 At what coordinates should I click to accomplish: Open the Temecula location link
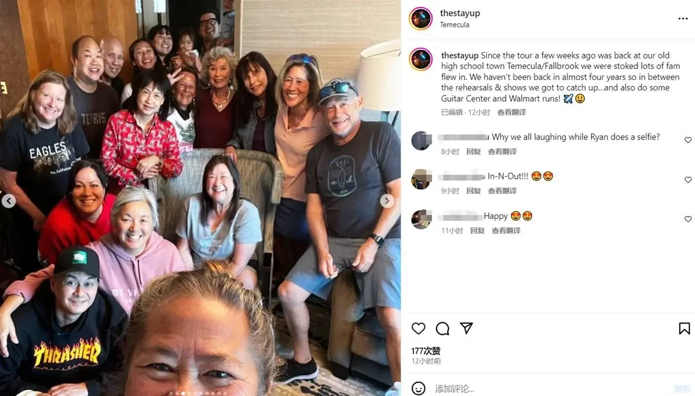coord(455,25)
